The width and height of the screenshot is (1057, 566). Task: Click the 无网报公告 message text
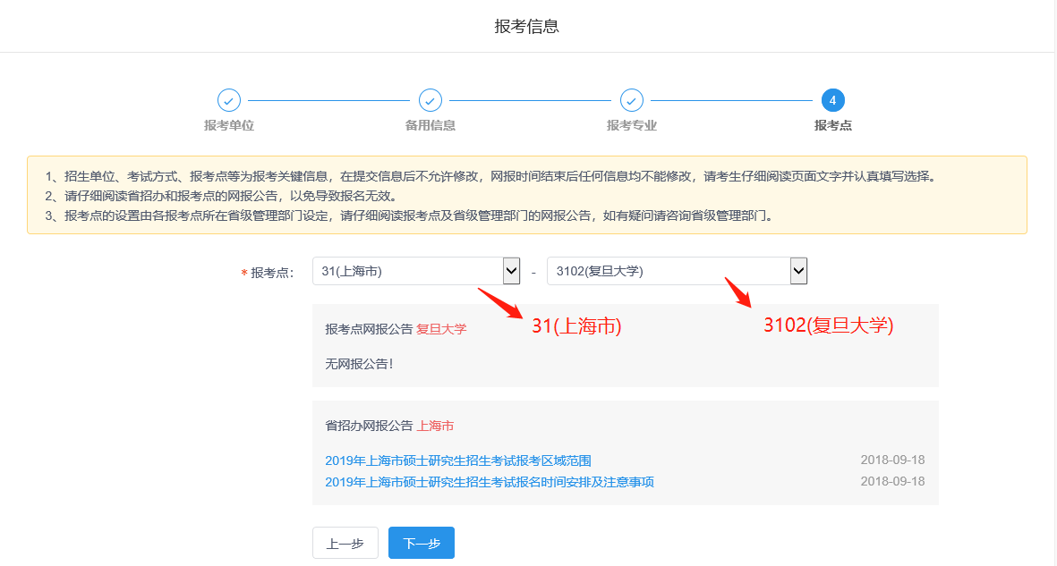tap(359, 363)
